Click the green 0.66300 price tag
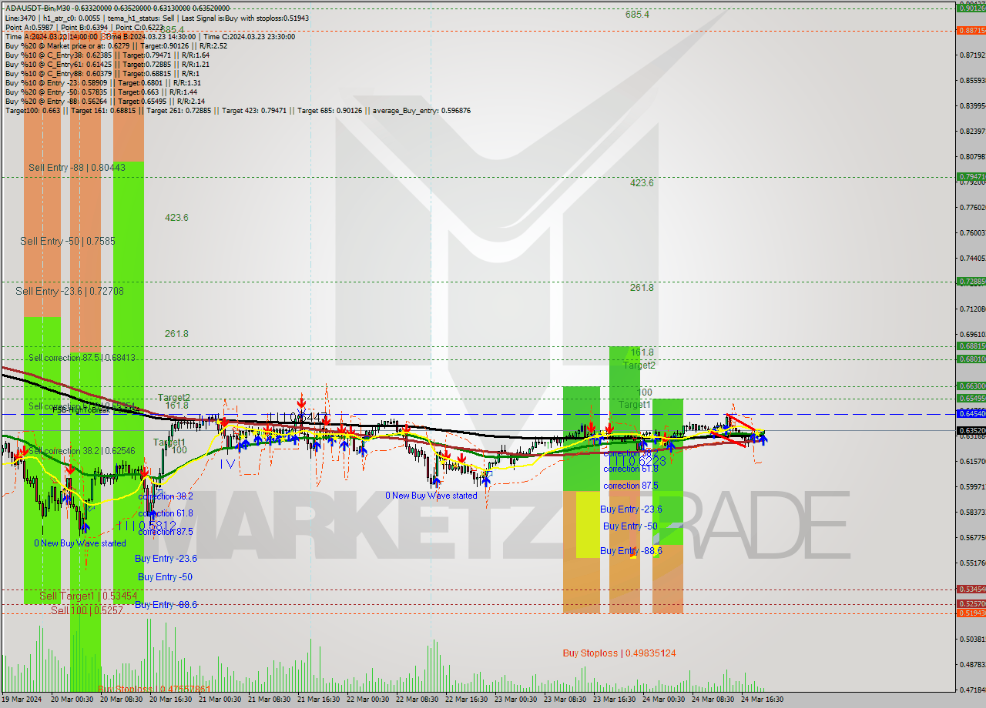The width and height of the screenshot is (986, 708). (971, 386)
